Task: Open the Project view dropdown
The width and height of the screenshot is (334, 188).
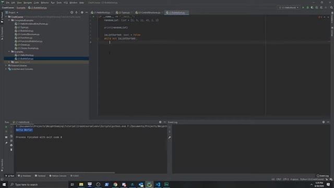Action: (x=11, y=13)
